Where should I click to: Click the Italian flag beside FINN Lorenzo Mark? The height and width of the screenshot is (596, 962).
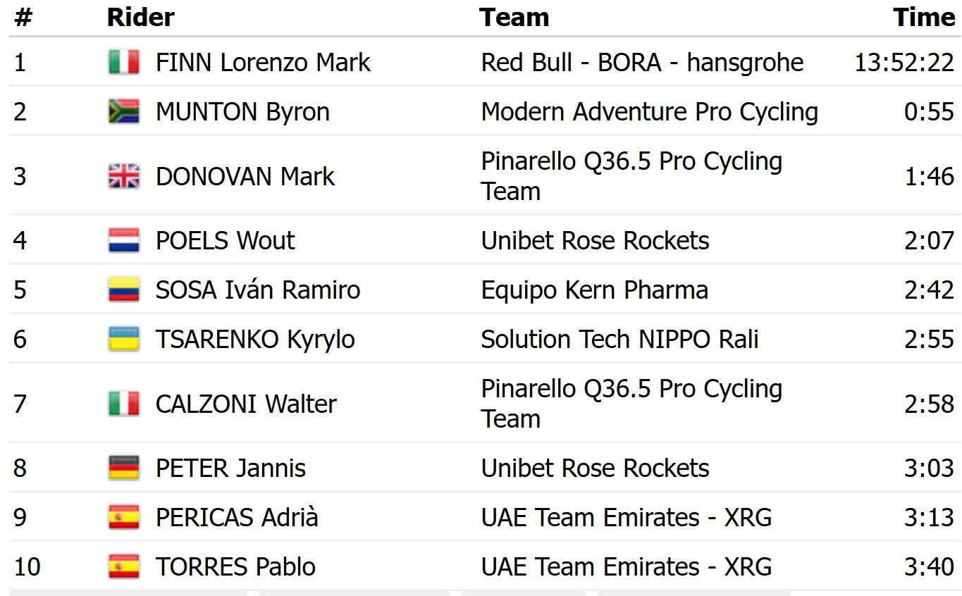tap(124, 62)
